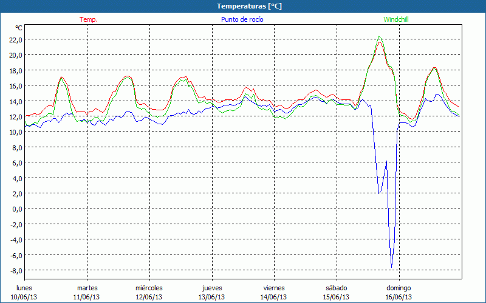Select the 0,0 y-axis value label
486x303 pixels.
(x=16, y=208)
